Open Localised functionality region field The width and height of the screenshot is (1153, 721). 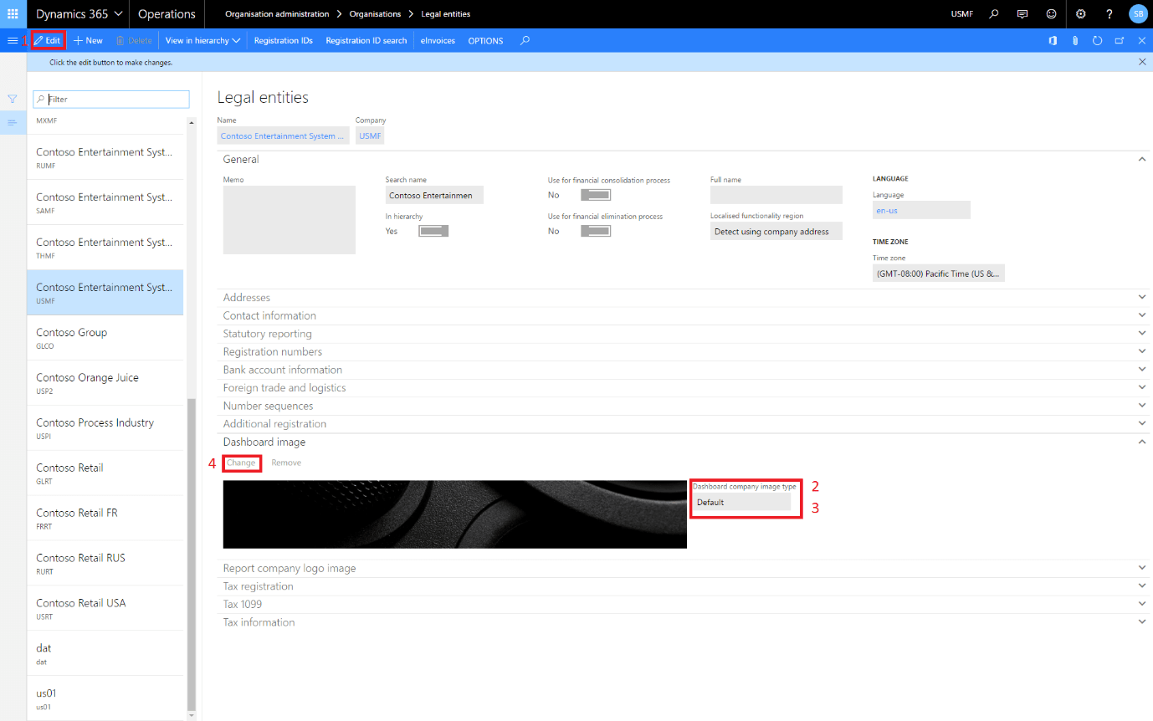pos(776,232)
